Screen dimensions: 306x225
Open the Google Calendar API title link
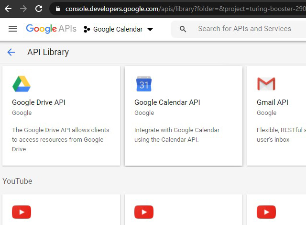pyautogui.click(x=167, y=102)
